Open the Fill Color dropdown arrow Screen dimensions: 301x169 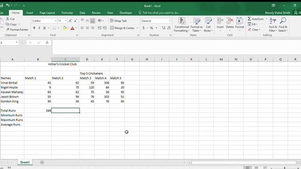[68, 28]
